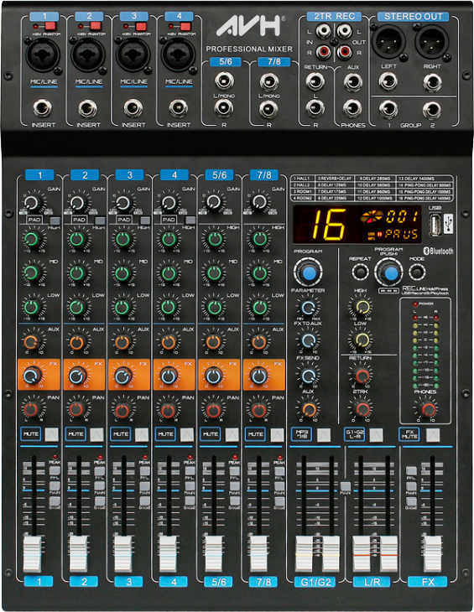Click the USB port beside the display
The image size is (474, 612).
(435, 225)
